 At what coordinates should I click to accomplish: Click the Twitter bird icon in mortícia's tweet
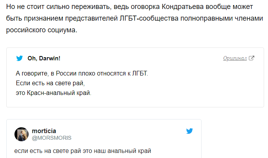189,131
